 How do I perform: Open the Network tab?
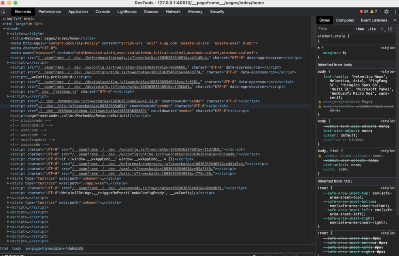173,11
